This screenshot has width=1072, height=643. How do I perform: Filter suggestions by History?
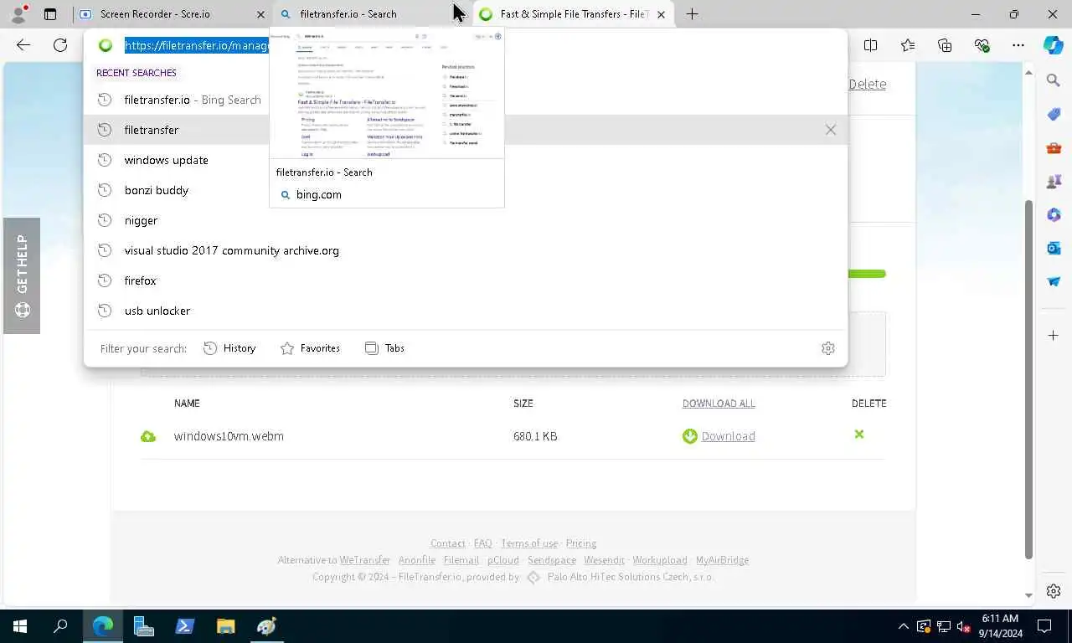[229, 348]
